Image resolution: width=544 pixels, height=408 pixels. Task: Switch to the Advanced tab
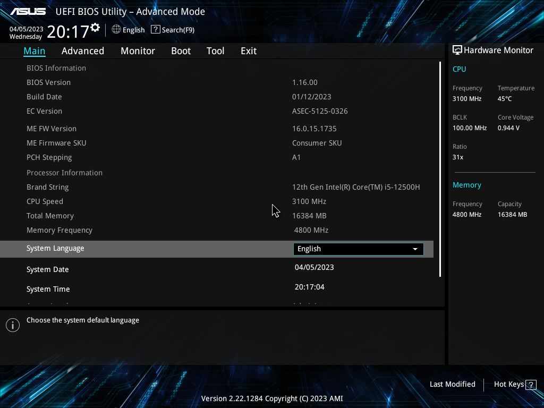coord(83,50)
